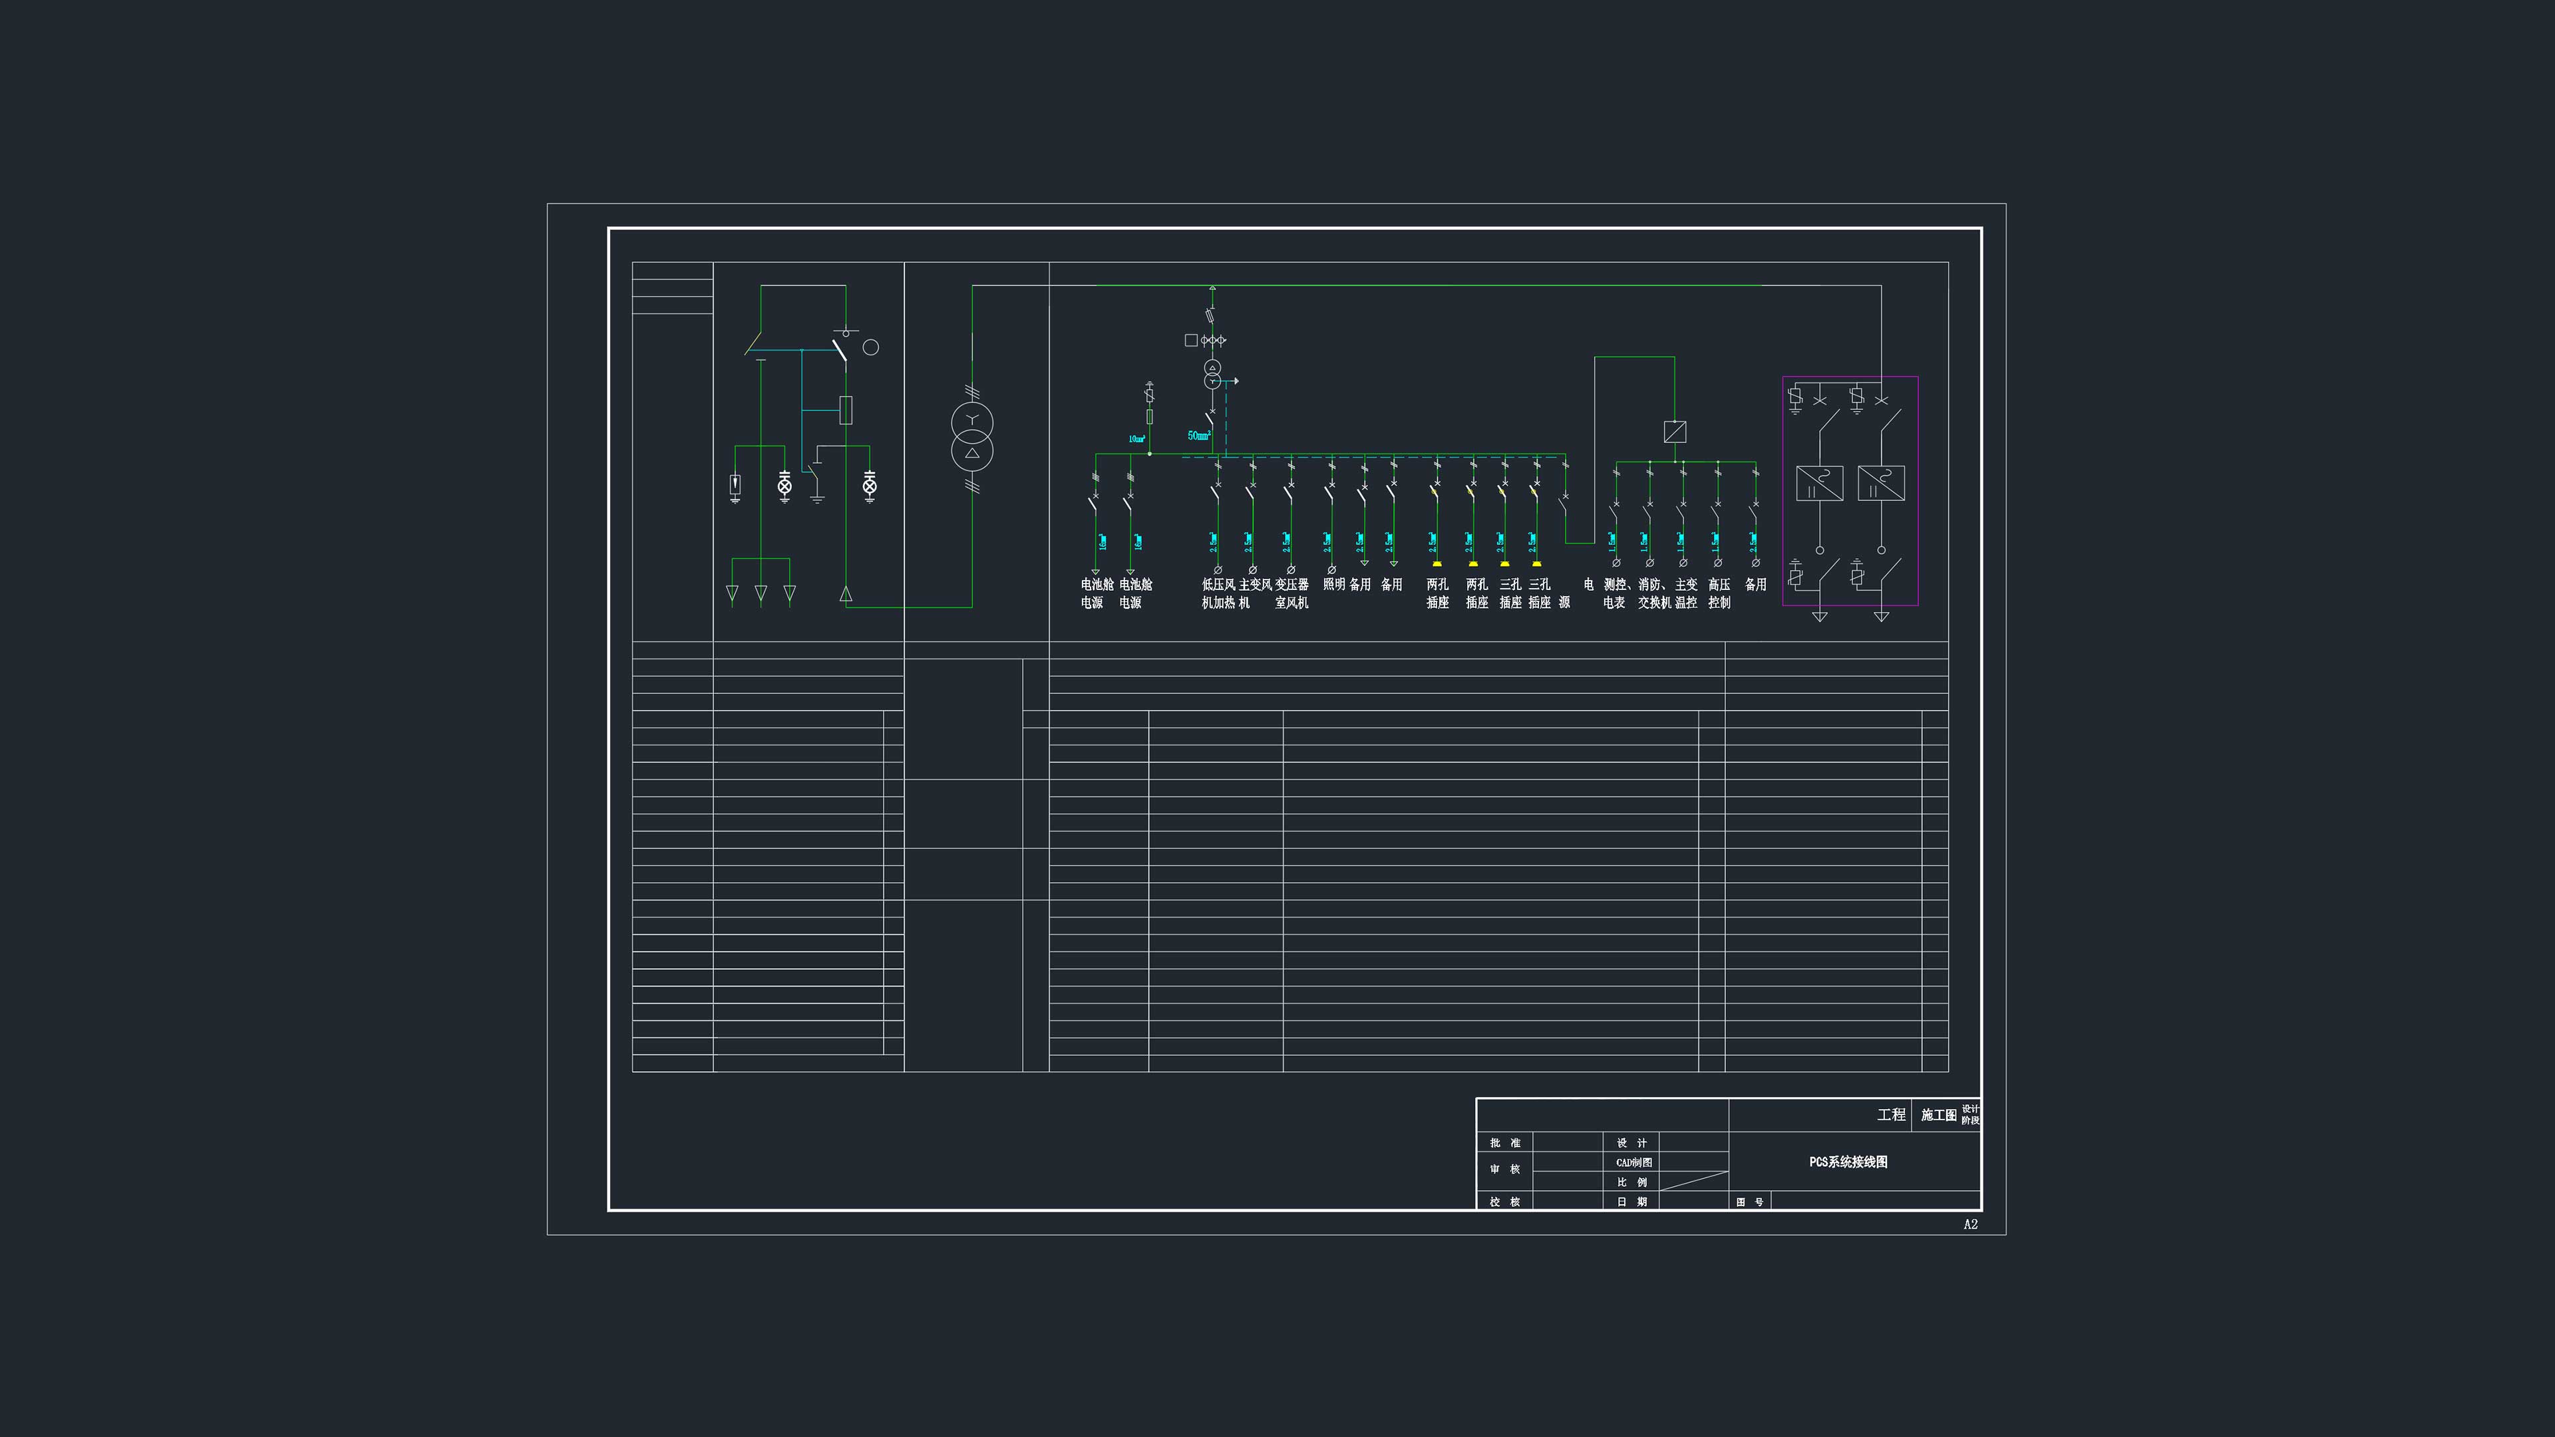Click the 审核 cell in the title block
This screenshot has height=1437, width=2555.
[x=1504, y=1170]
